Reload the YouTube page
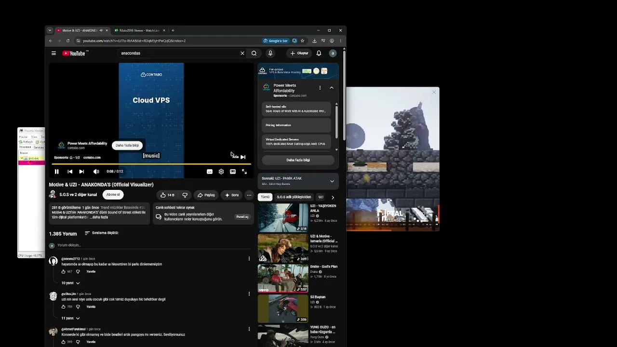 pos(68,41)
